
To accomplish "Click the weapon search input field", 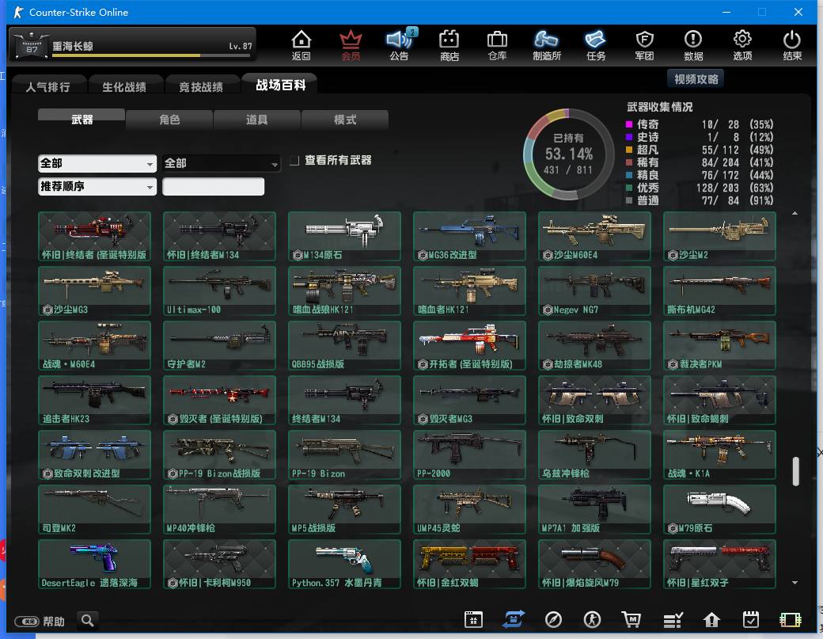I will pyautogui.click(x=213, y=186).
